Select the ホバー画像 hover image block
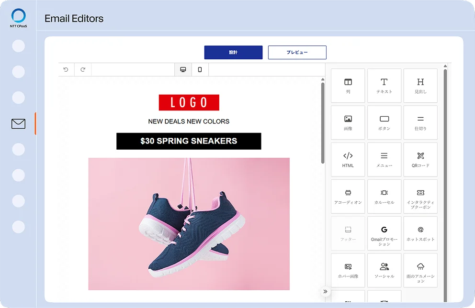The width and height of the screenshot is (475, 308). [x=348, y=270]
